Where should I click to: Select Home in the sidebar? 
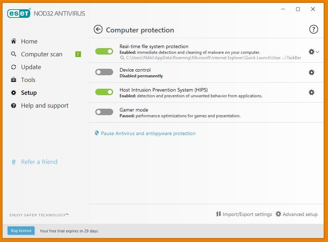[x=14, y=41]
